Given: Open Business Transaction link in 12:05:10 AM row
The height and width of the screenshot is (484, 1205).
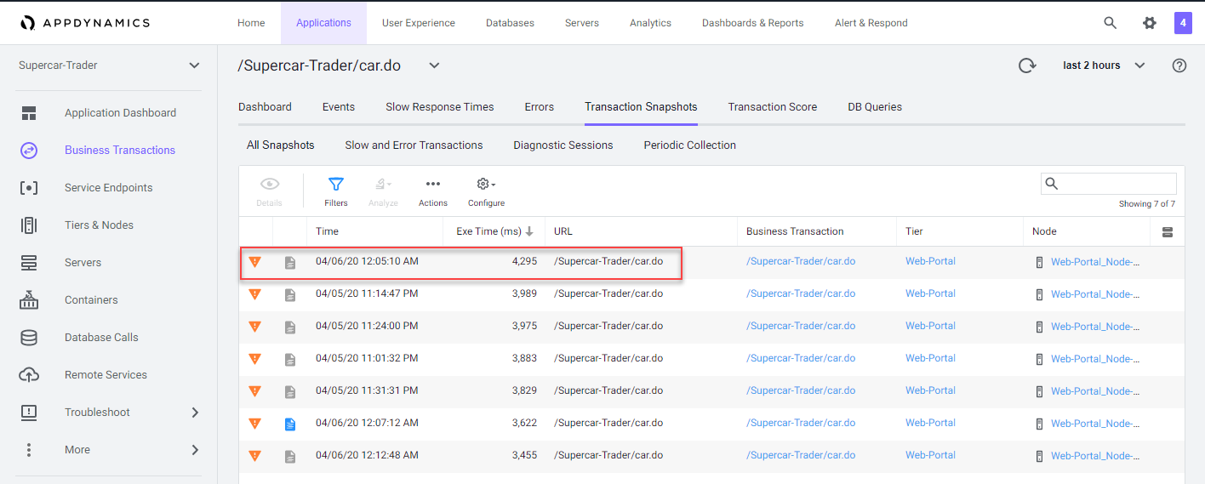Looking at the screenshot, I should click(x=801, y=261).
